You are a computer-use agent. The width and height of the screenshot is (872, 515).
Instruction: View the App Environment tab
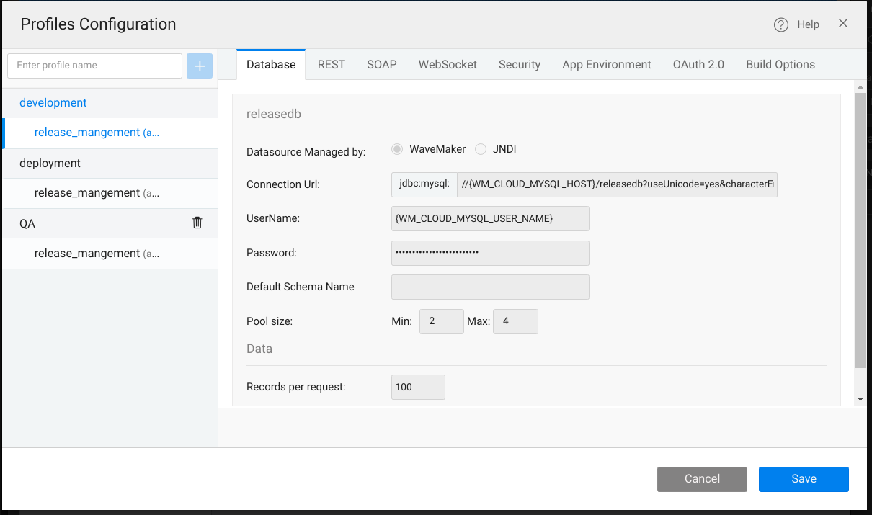pyautogui.click(x=606, y=64)
